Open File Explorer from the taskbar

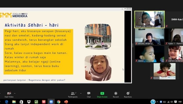click(14, 102)
